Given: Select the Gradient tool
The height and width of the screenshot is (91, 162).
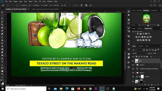Looking at the screenshot, I should 2,49.
